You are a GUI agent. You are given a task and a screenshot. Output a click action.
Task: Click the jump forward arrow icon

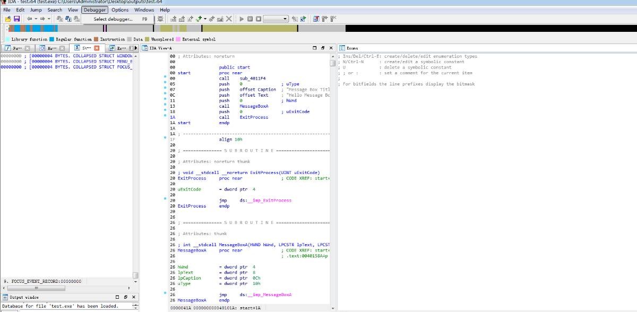tap(42, 19)
